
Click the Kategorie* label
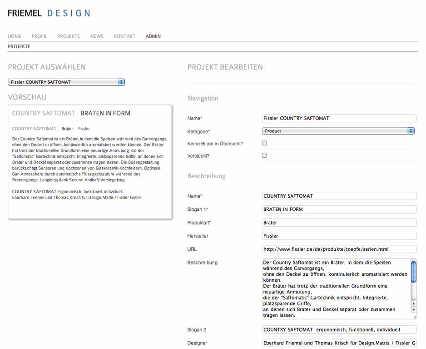pyautogui.click(x=198, y=131)
